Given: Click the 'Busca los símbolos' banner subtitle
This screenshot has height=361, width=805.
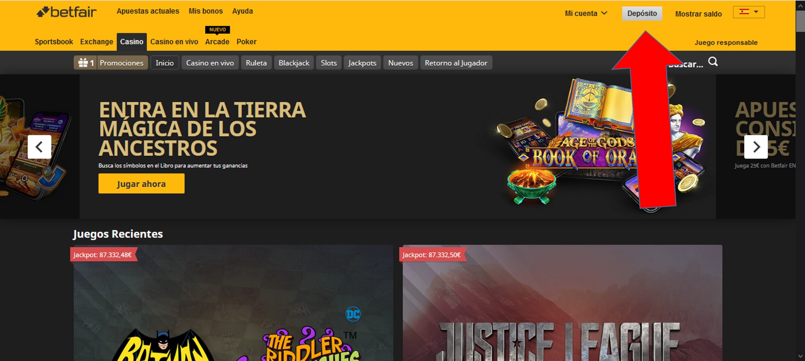Looking at the screenshot, I should pyautogui.click(x=173, y=165).
